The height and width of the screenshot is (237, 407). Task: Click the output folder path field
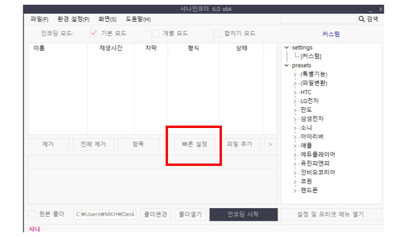pyautogui.click(x=105, y=214)
